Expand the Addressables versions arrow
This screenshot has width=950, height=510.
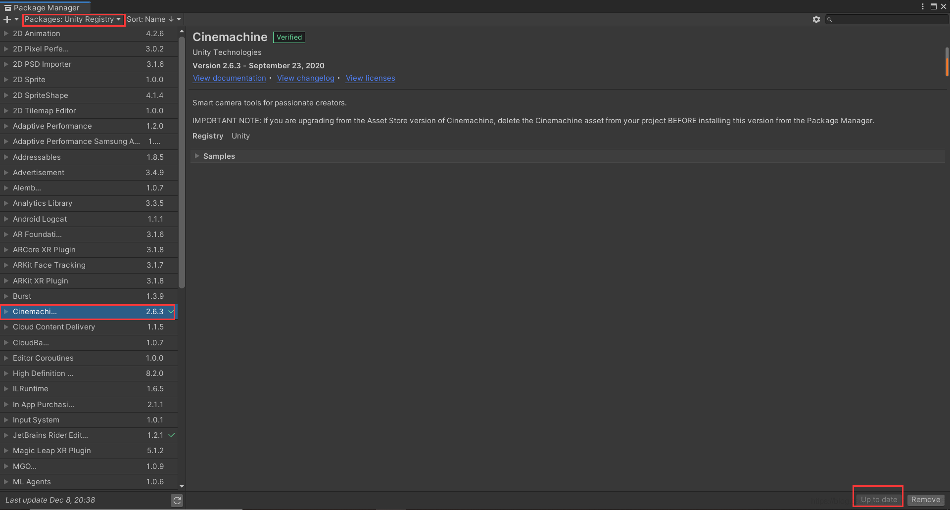click(6, 157)
